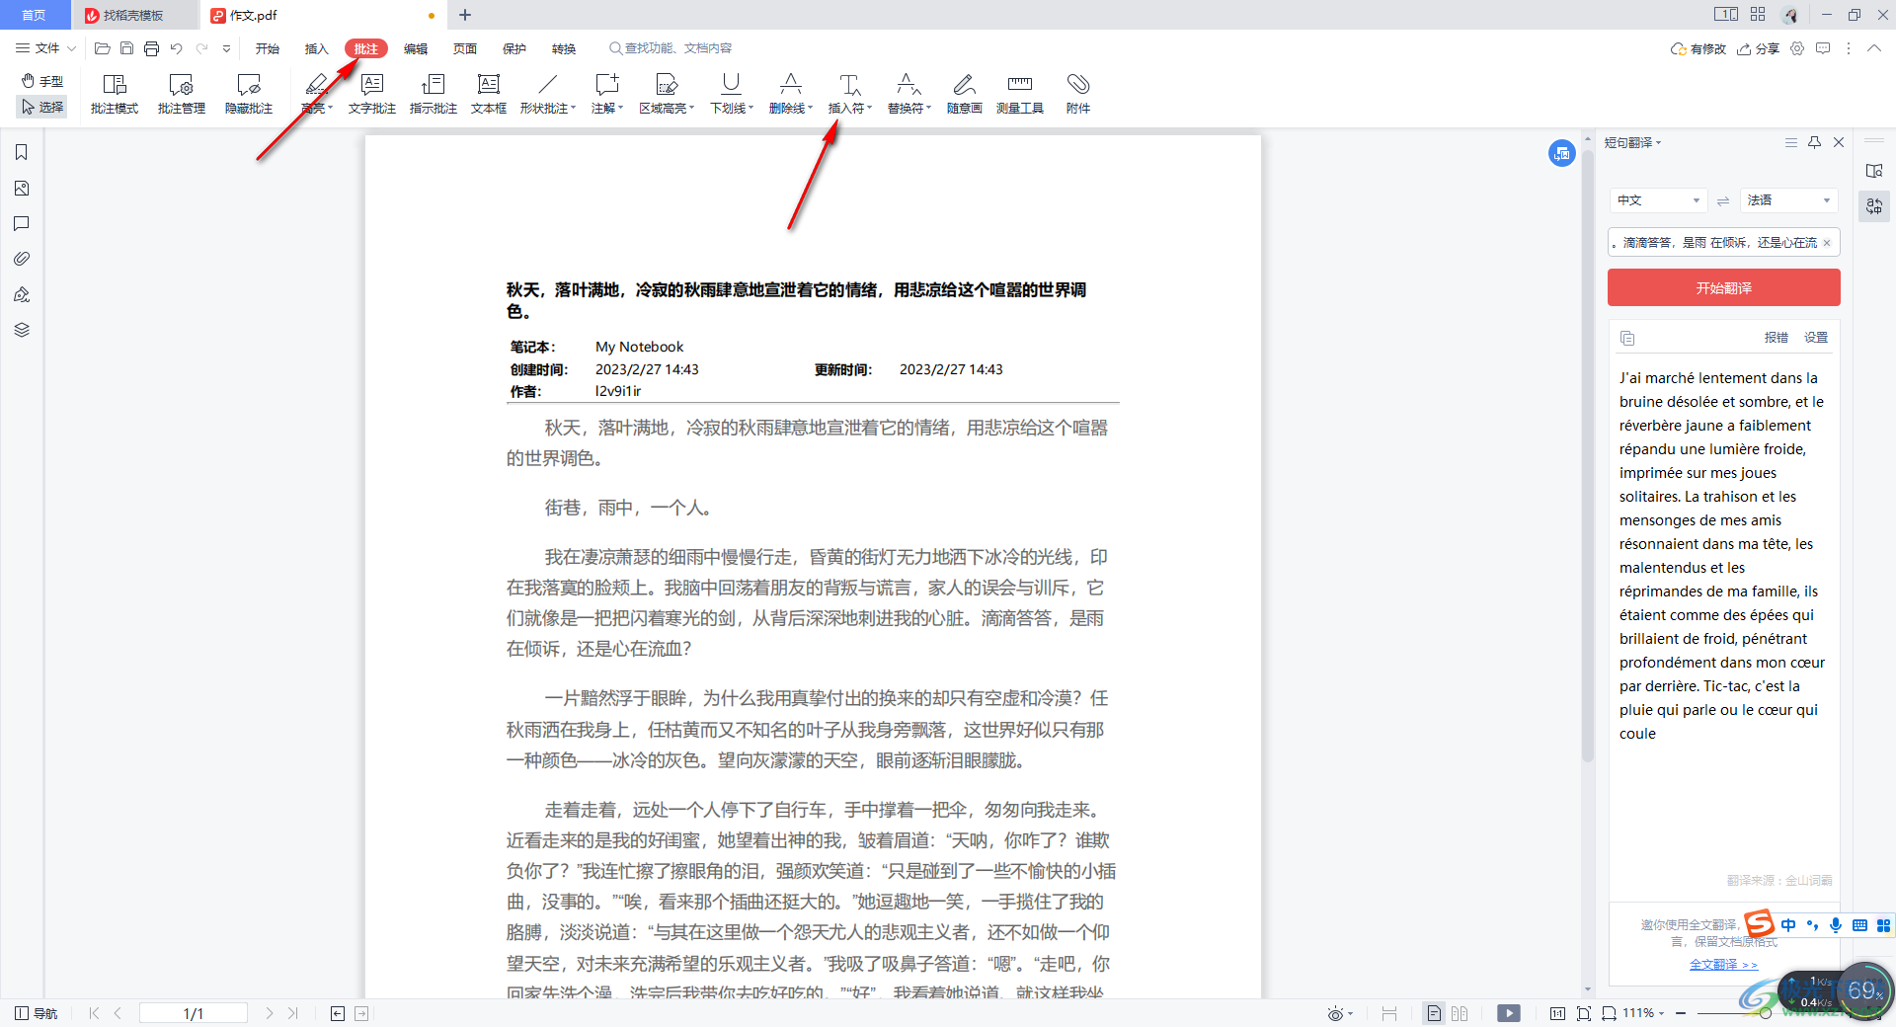The width and height of the screenshot is (1896, 1027).
Task: Click the blue floating convert document icon
Action: (1562, 153)
